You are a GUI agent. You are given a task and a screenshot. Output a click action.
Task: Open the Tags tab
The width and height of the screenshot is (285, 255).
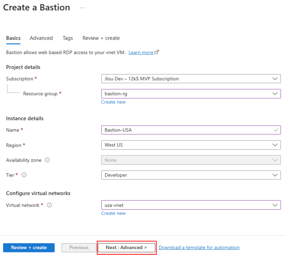pyautogui.click(x=68, y=38)
